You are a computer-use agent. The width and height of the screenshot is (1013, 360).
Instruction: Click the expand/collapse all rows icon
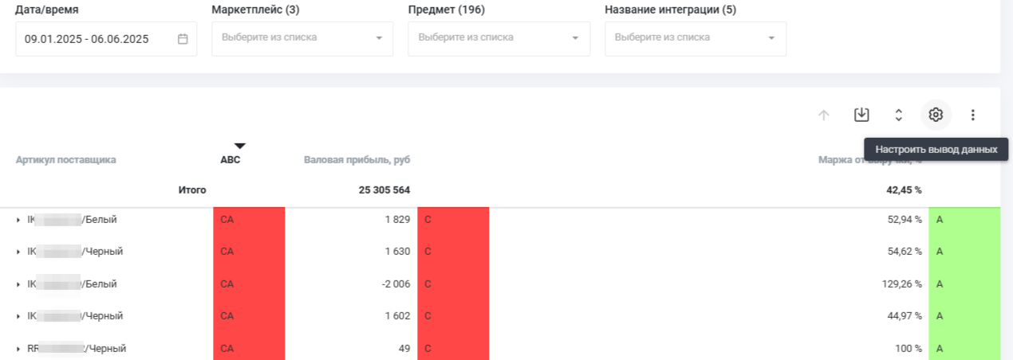click(898, 115)
